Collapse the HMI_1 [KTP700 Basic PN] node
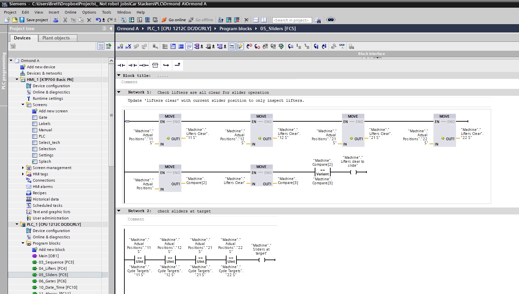 pos(17,80)
